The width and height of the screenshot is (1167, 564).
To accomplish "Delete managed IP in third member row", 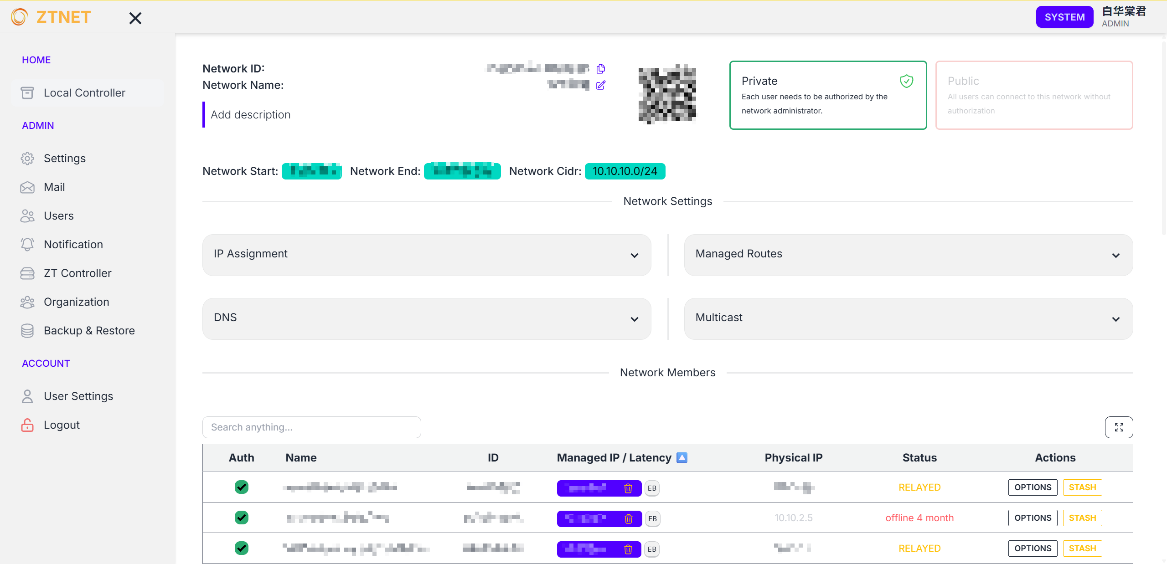I will click(x=628, y=549).
